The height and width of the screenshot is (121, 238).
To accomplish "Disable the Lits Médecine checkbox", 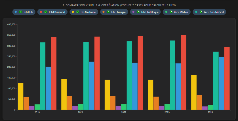I will 78,12.
